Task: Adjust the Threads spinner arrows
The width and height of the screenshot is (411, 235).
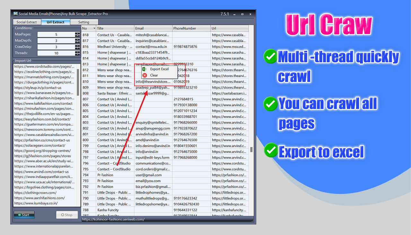Action: point(77,53)
